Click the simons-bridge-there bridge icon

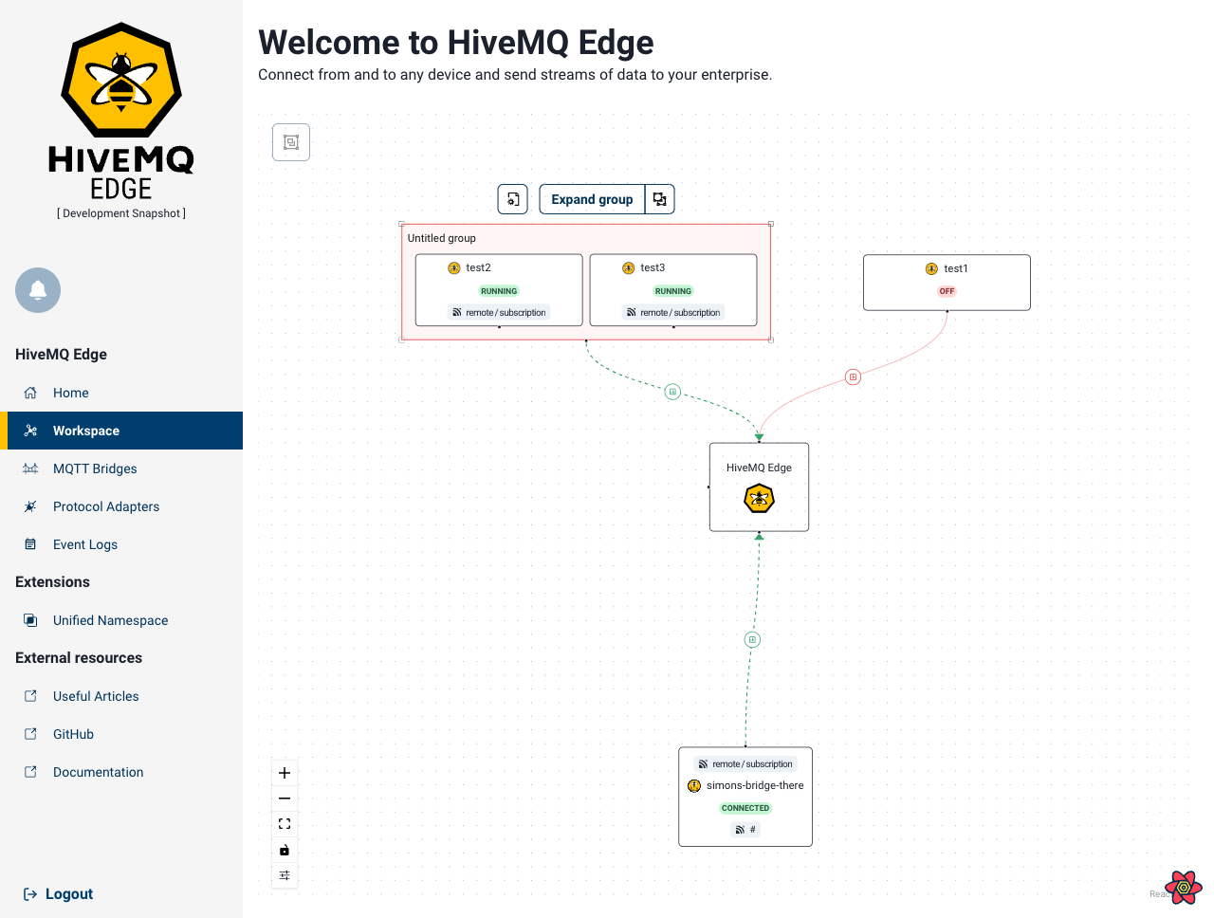(x=694, y=786)
